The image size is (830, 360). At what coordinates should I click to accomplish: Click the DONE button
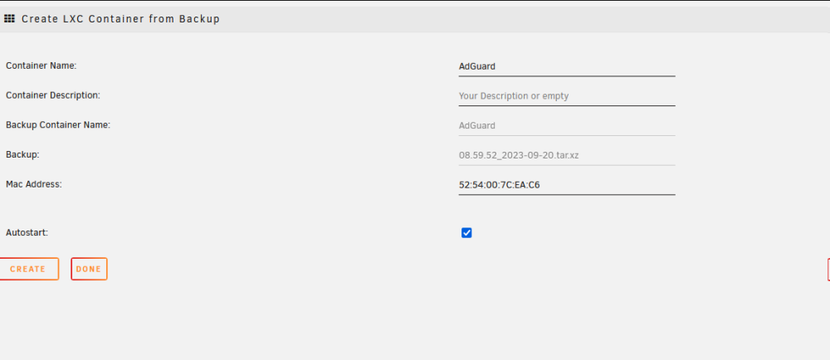(x=89, y=269)
